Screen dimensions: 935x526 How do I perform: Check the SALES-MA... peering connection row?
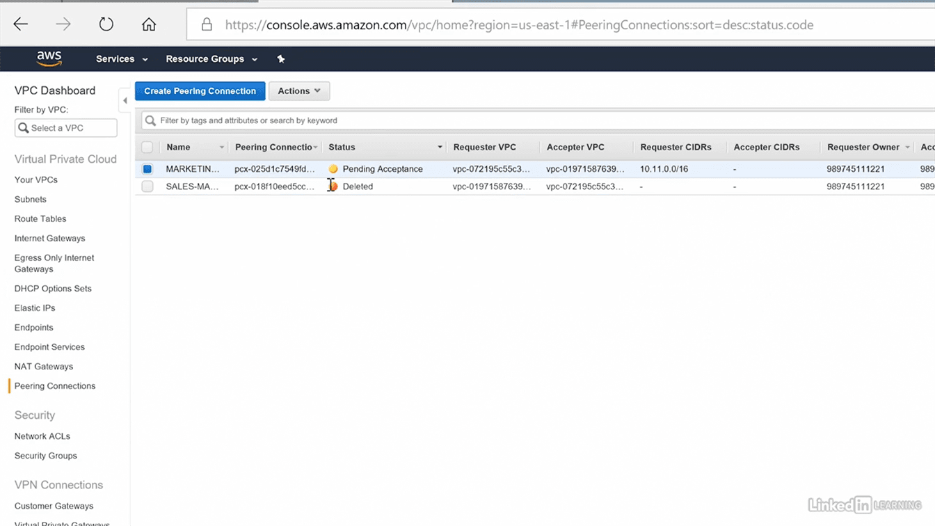pyautogui.click(x=147, y=186)
